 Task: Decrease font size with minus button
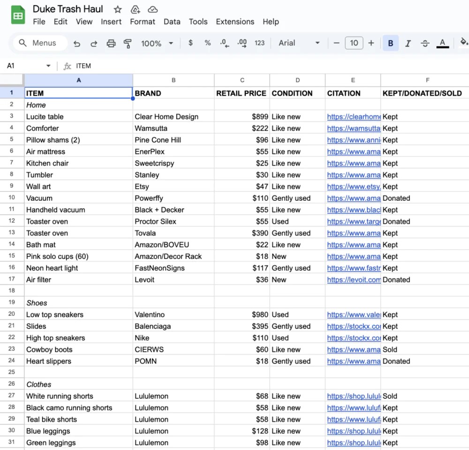[336, 43]
